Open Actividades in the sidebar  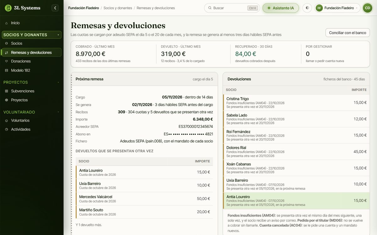31,129
